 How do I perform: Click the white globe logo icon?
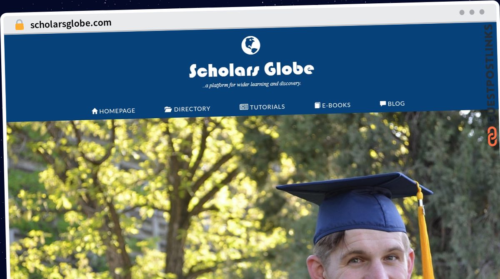point(251,45)
